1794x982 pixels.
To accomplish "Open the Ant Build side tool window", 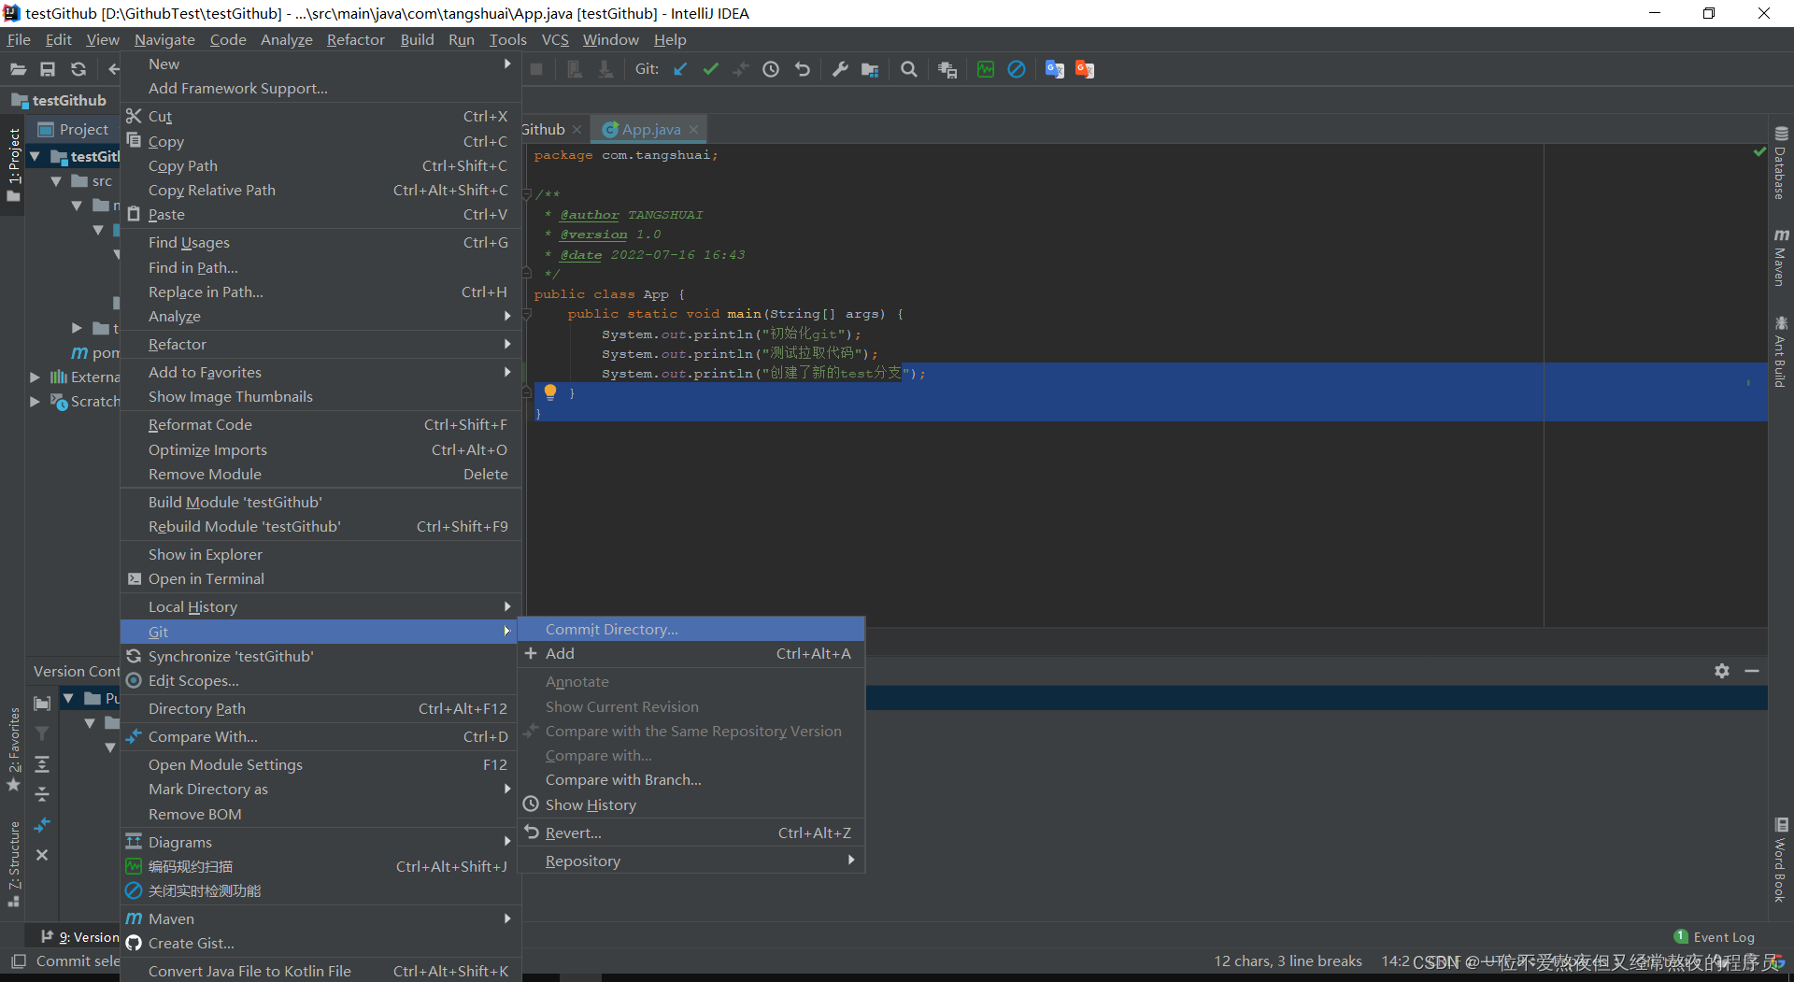I will (x=1781, y=351).
